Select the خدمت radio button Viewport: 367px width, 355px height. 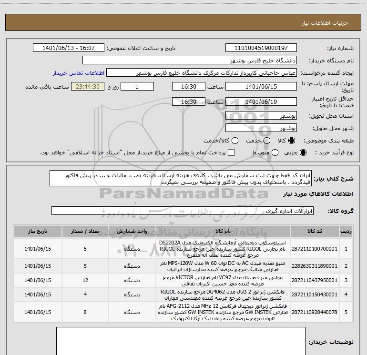pyautogui.click(x=267, y=141)
